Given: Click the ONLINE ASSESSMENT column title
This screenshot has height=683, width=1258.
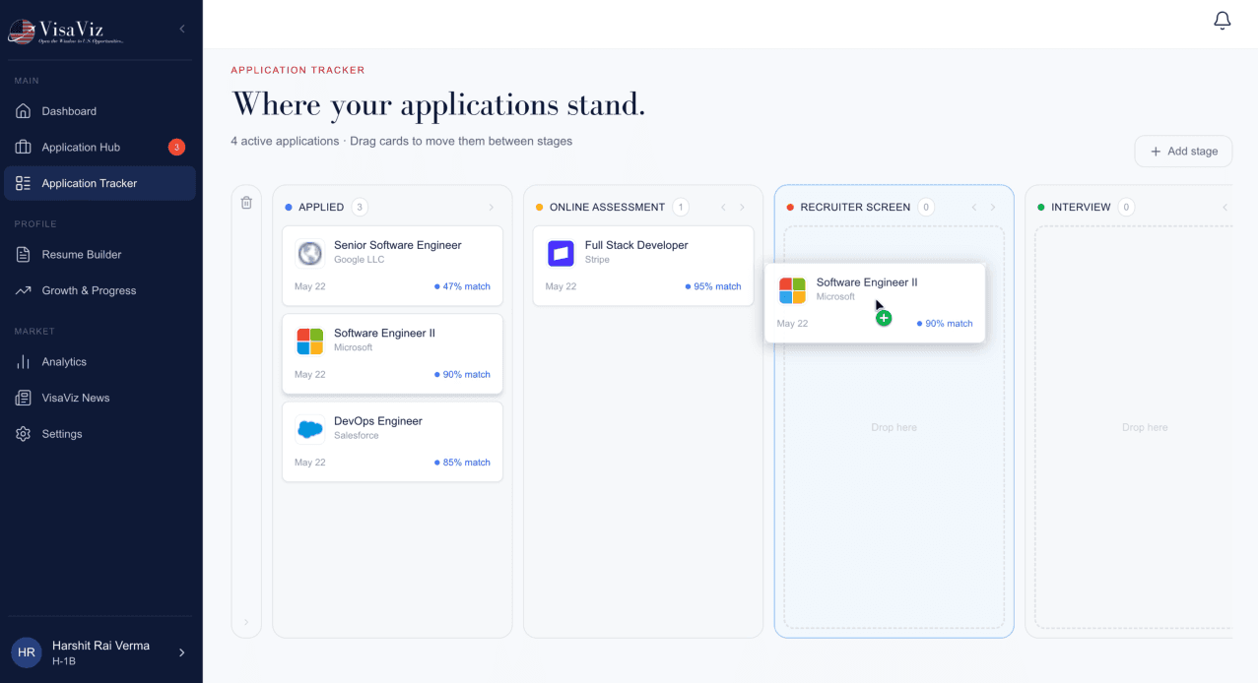Looking at the screenshot, I should pos(607,208).
